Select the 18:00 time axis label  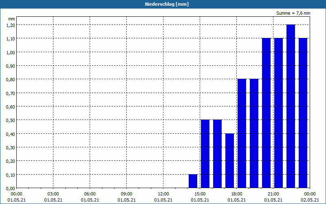coord(237,194)
